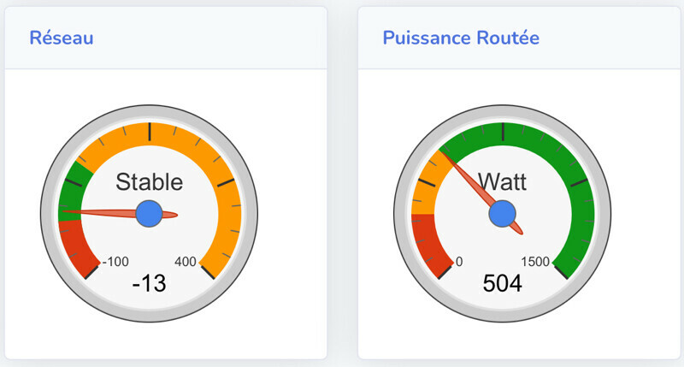Click the blue hub of Watt gauge
The height and width of the screenshot is (367, 684).
(502, 214)
